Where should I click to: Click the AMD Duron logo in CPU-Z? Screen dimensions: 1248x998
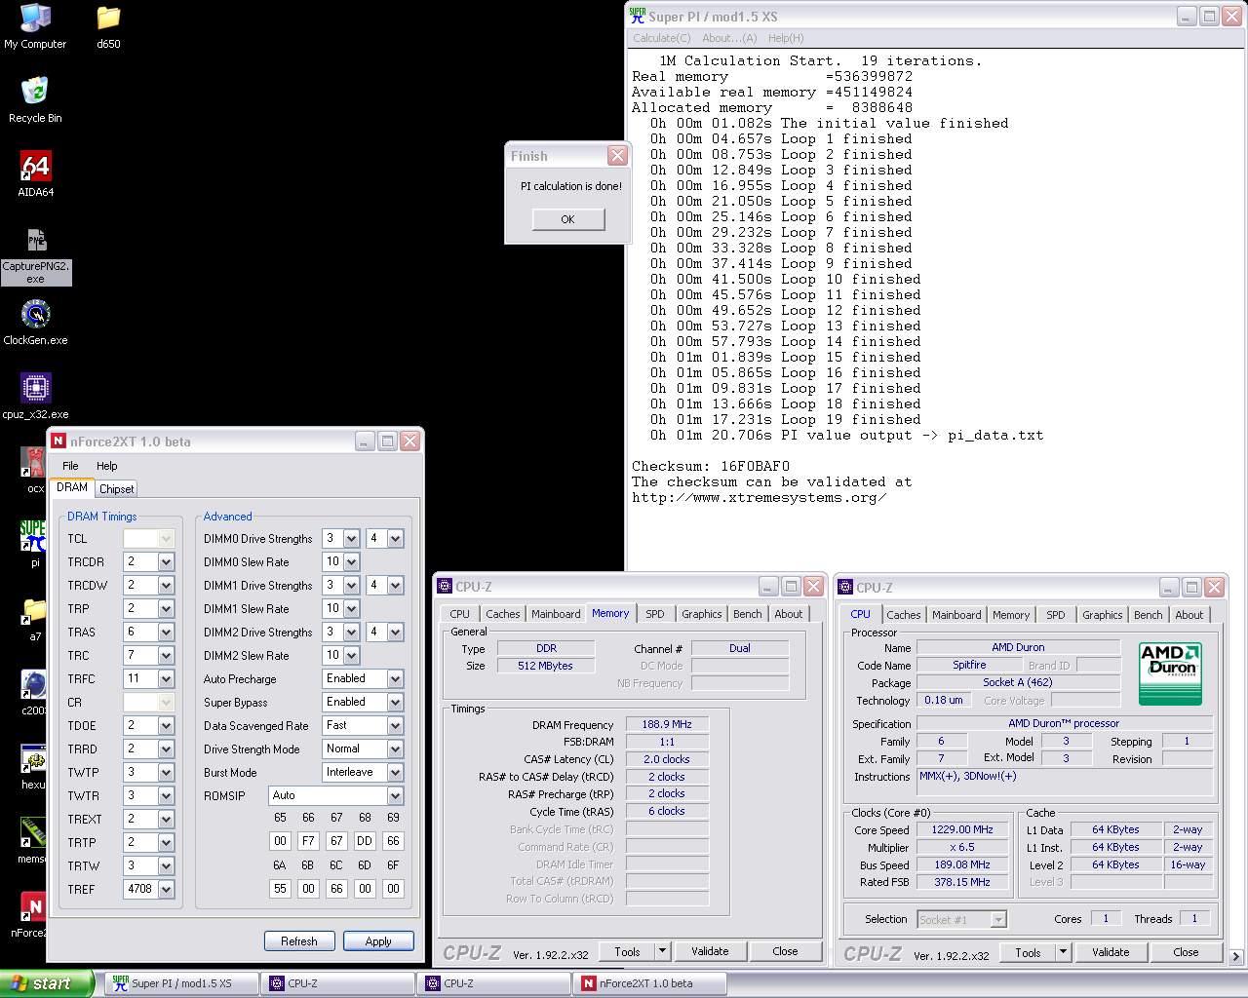1170,673
